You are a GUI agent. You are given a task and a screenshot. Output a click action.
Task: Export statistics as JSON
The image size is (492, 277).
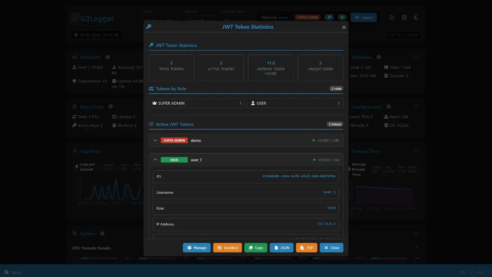(282, 248)
